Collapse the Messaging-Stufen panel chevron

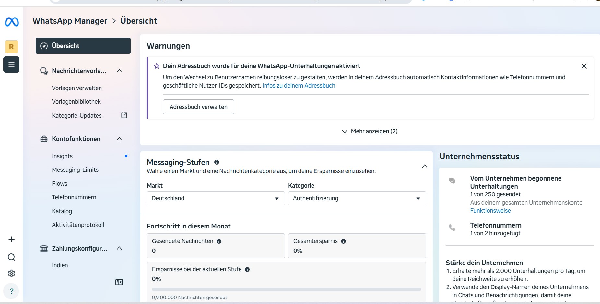coord(425,166)
